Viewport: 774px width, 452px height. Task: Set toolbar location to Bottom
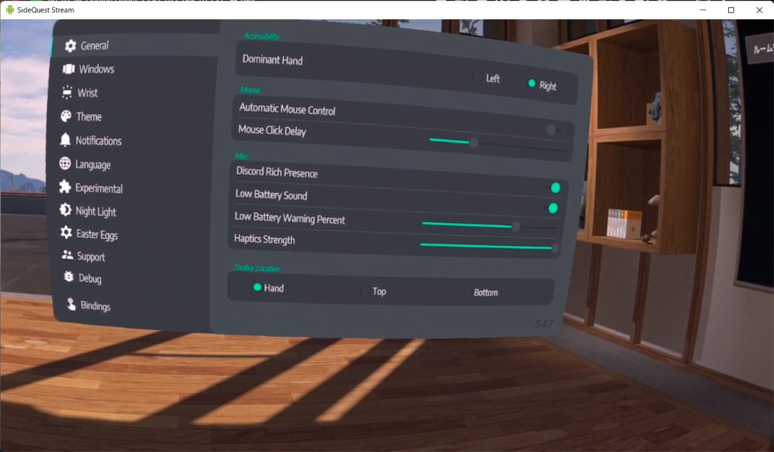pyautogui.click(x=468, y=292)
